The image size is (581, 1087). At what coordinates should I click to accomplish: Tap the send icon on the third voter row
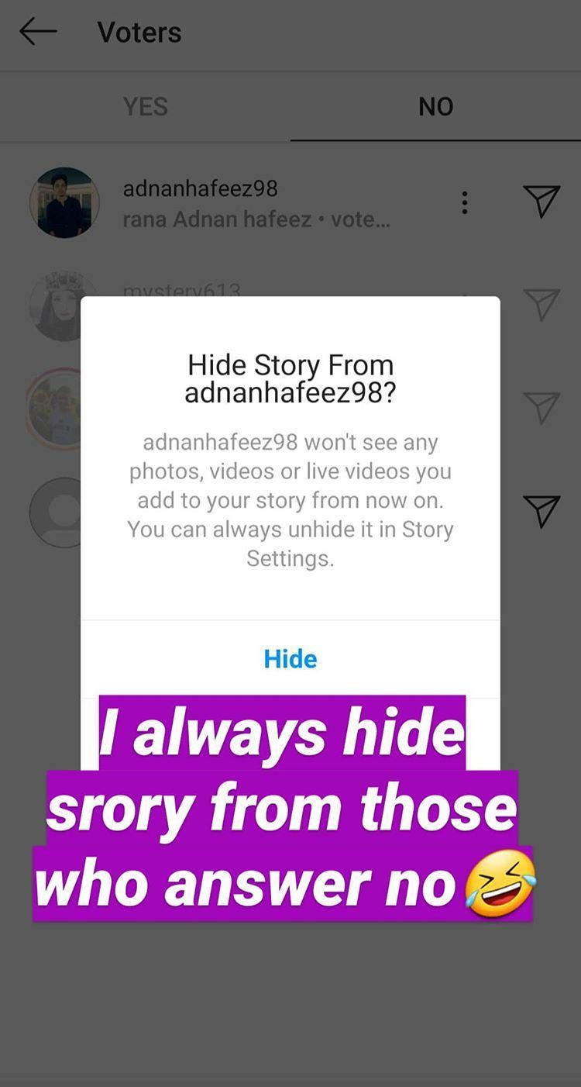541,407
